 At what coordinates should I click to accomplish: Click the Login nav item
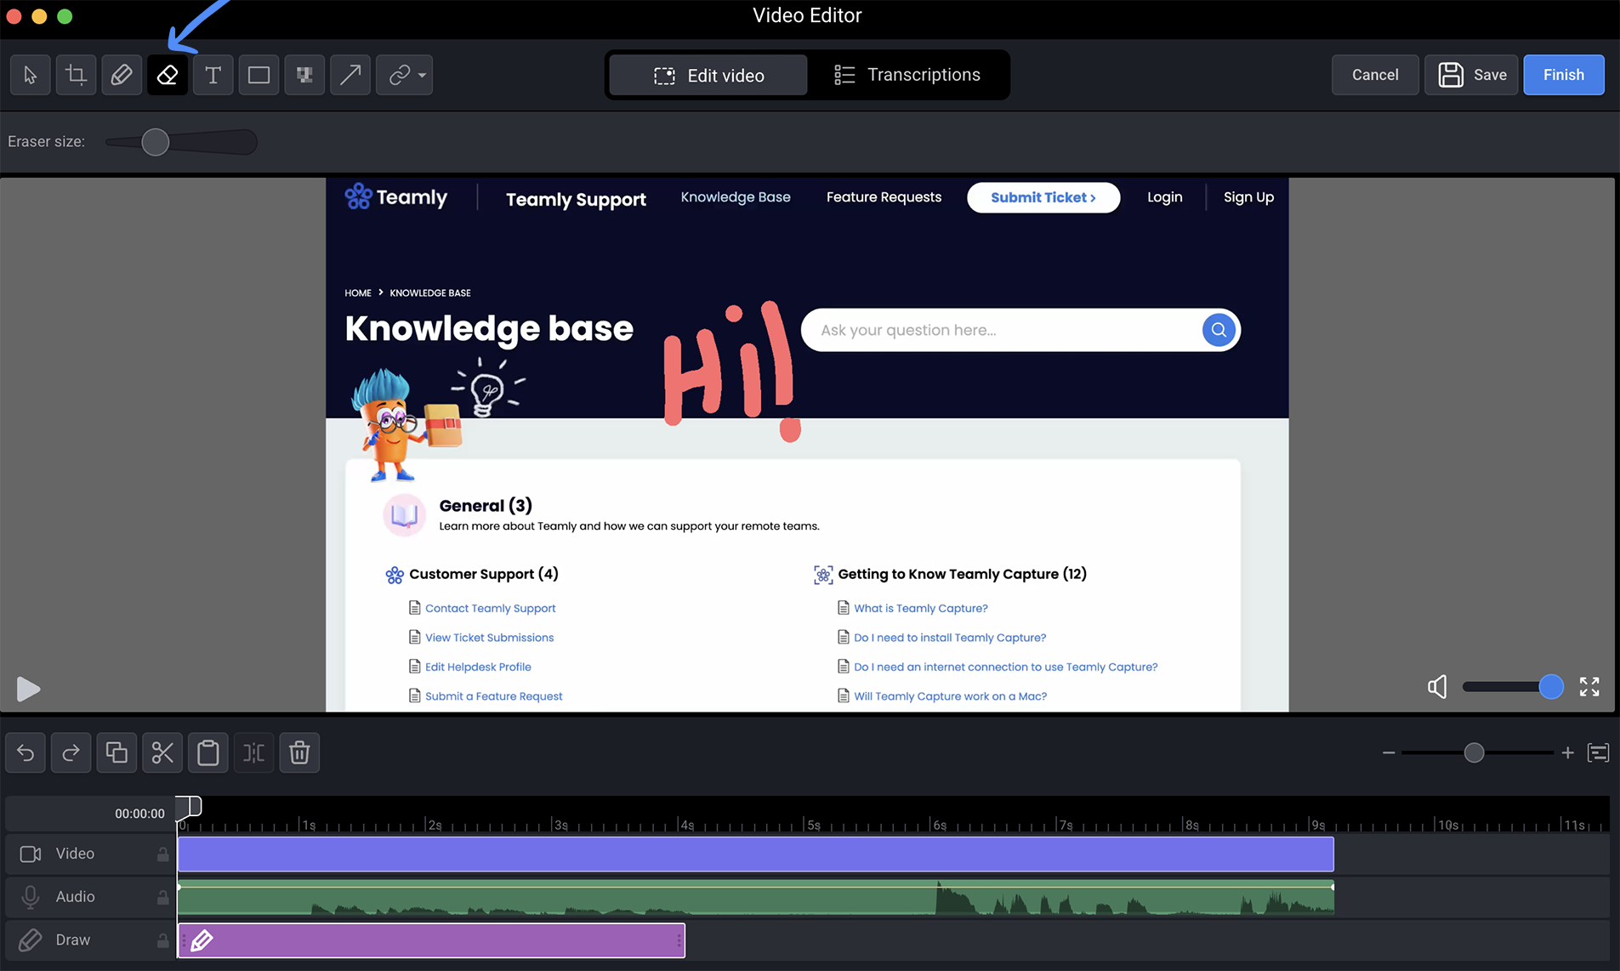pos(1164,197)
